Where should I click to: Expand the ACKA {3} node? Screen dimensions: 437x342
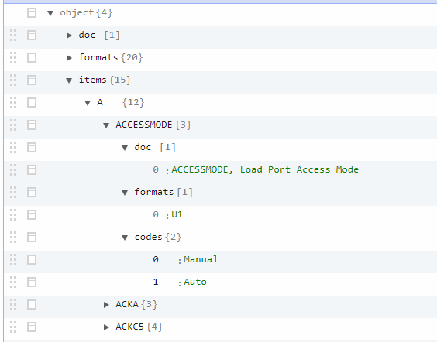pyautogui.click(x=106, y=305)
